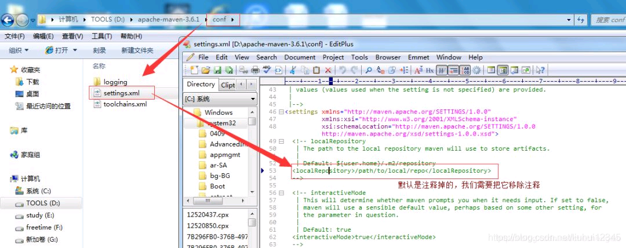Open Print Preview from the EditPlus toolbar
Screen dimensions: 626x248
[244, 70]
